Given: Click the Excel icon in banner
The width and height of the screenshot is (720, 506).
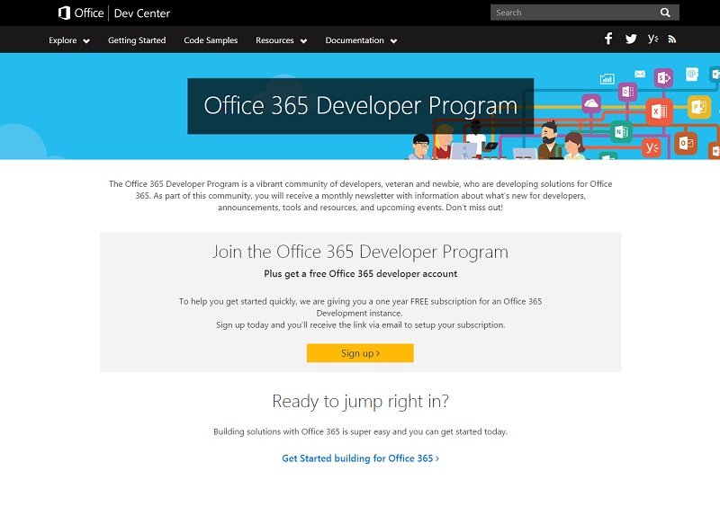Looking at the screenshot, I should tap(659, 111).
